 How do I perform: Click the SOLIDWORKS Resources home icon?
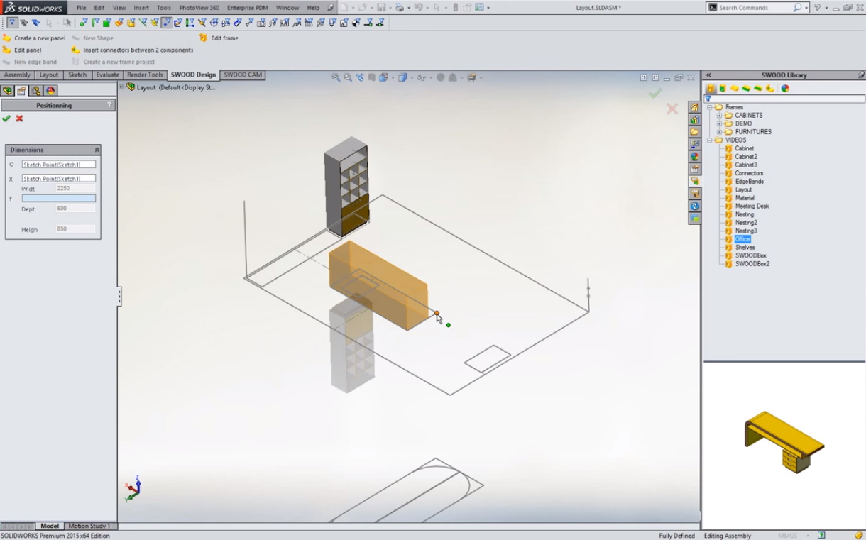pos(695,107)
